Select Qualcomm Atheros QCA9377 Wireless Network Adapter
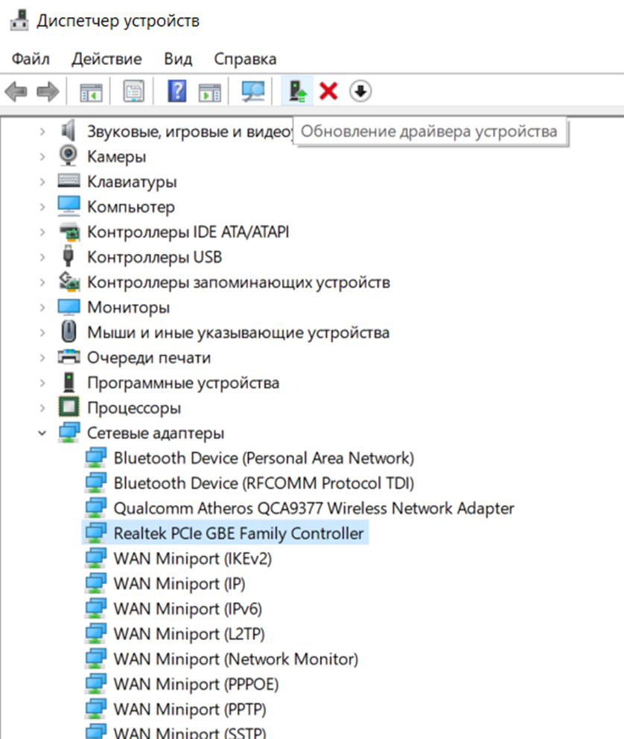Viewport: 624px width, 739px height. coord(313,508)
